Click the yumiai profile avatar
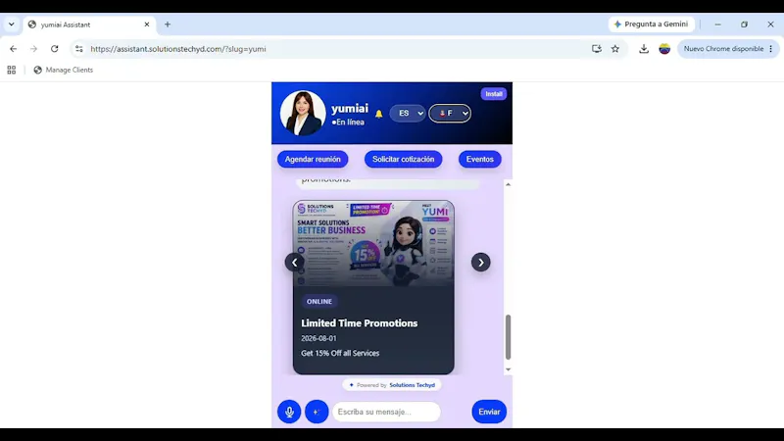The height and width of the screenshot is (441, 784). (x=303, y=113)
